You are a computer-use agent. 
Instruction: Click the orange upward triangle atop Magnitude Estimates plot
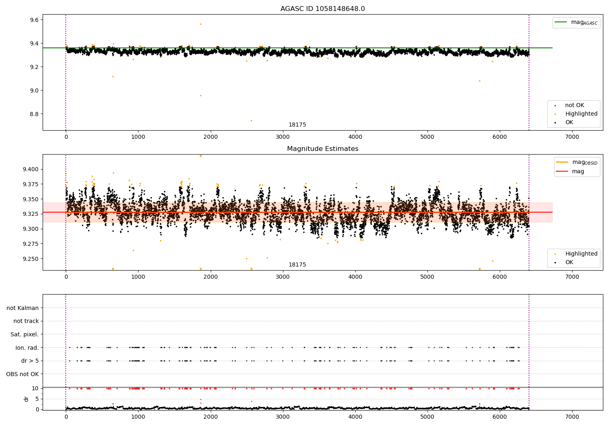pos(201,156)
